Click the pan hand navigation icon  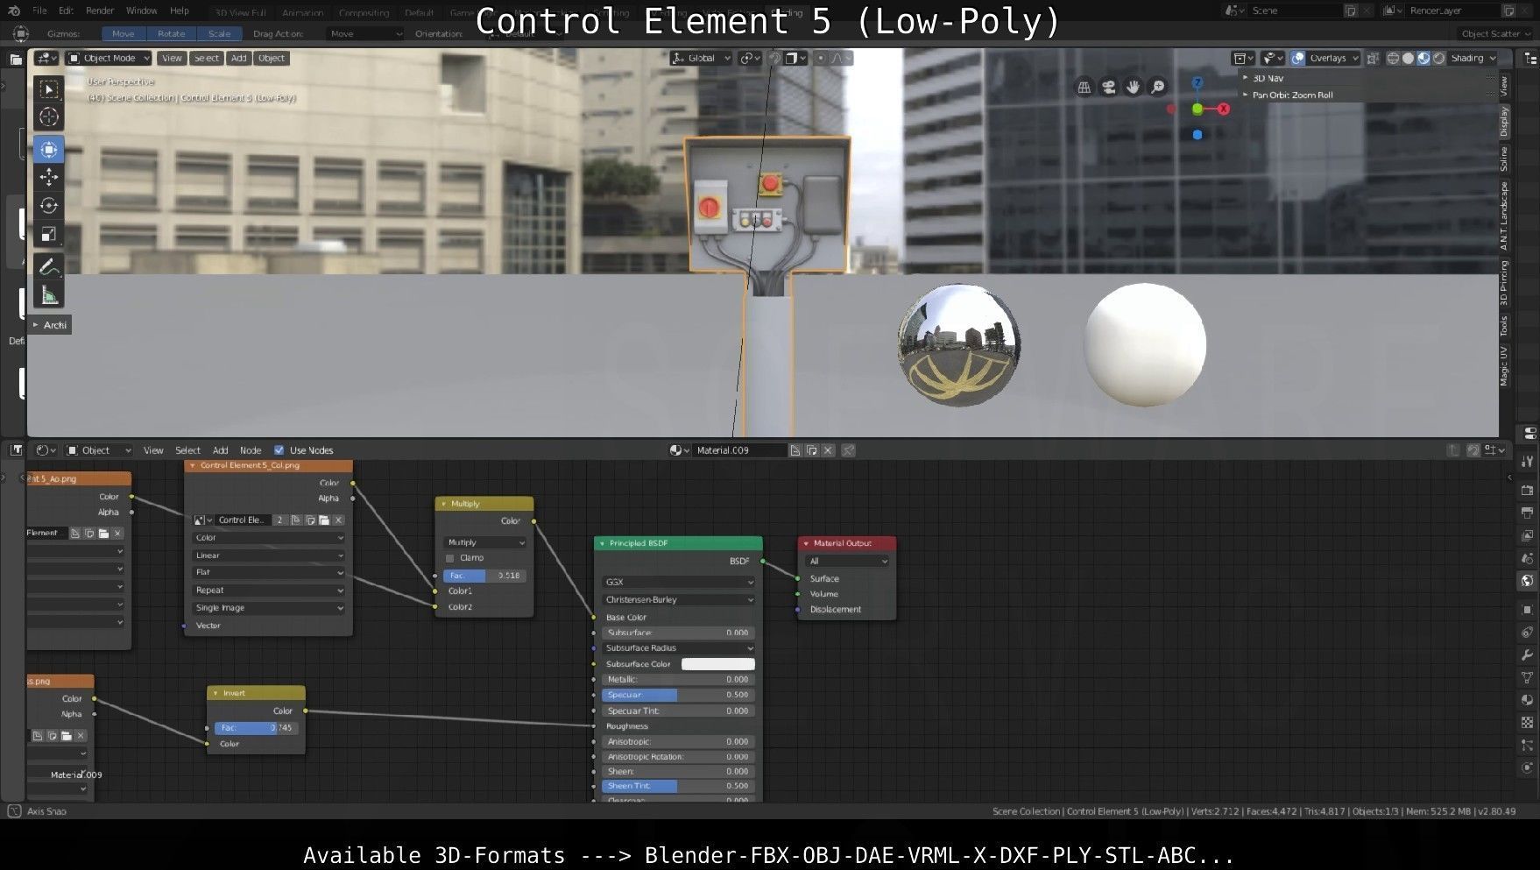pos(1134,87)
